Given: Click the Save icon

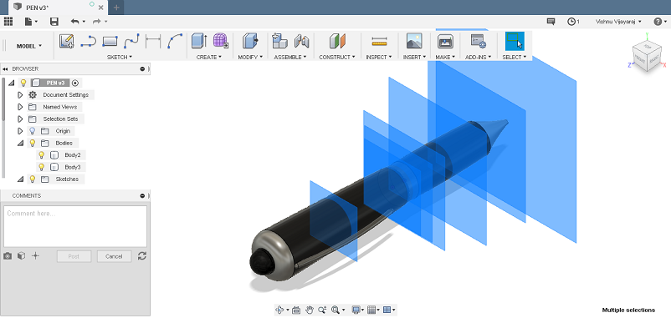Looking at the screenshot, I should point(54,22).
